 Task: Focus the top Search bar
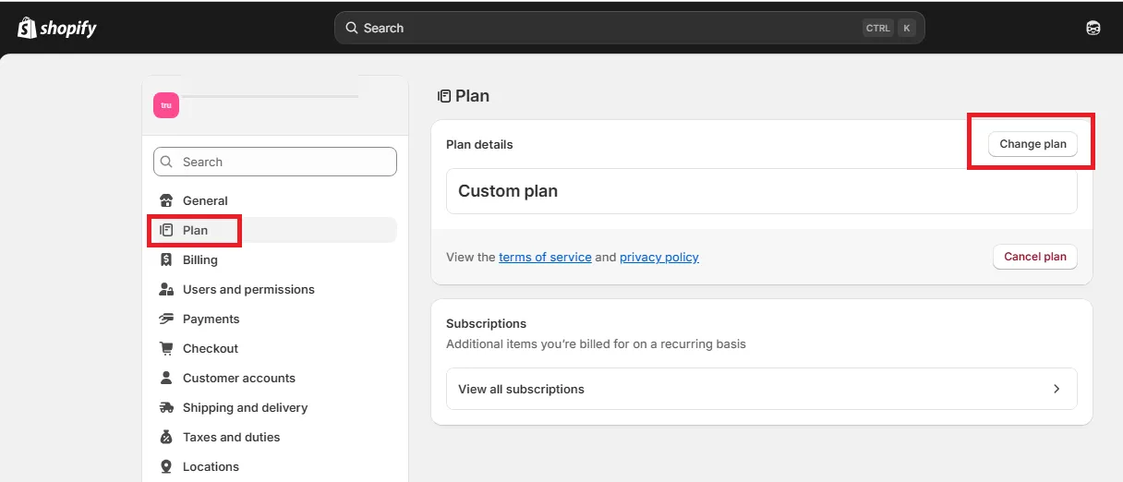pos(630,28)
